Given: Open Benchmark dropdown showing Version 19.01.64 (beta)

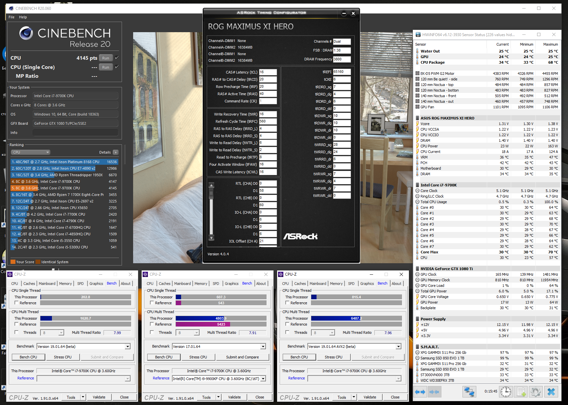Looking at the screenshot, I should 83,347.
